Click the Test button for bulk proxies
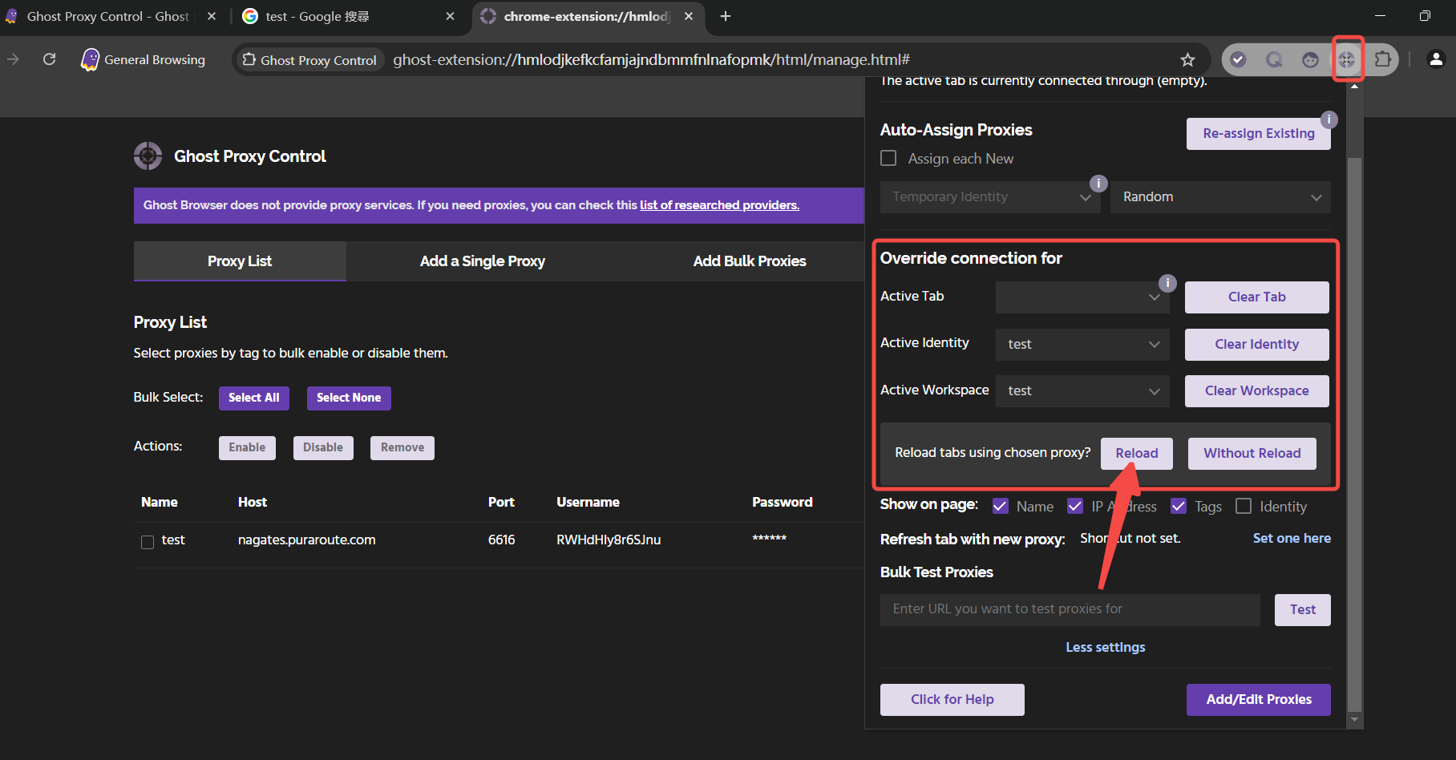The image size is (1456, 760). pyautogui.click(x=1303, y=609)
